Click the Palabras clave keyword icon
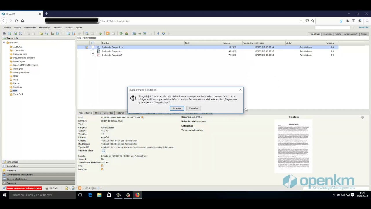 coord(103,151)
